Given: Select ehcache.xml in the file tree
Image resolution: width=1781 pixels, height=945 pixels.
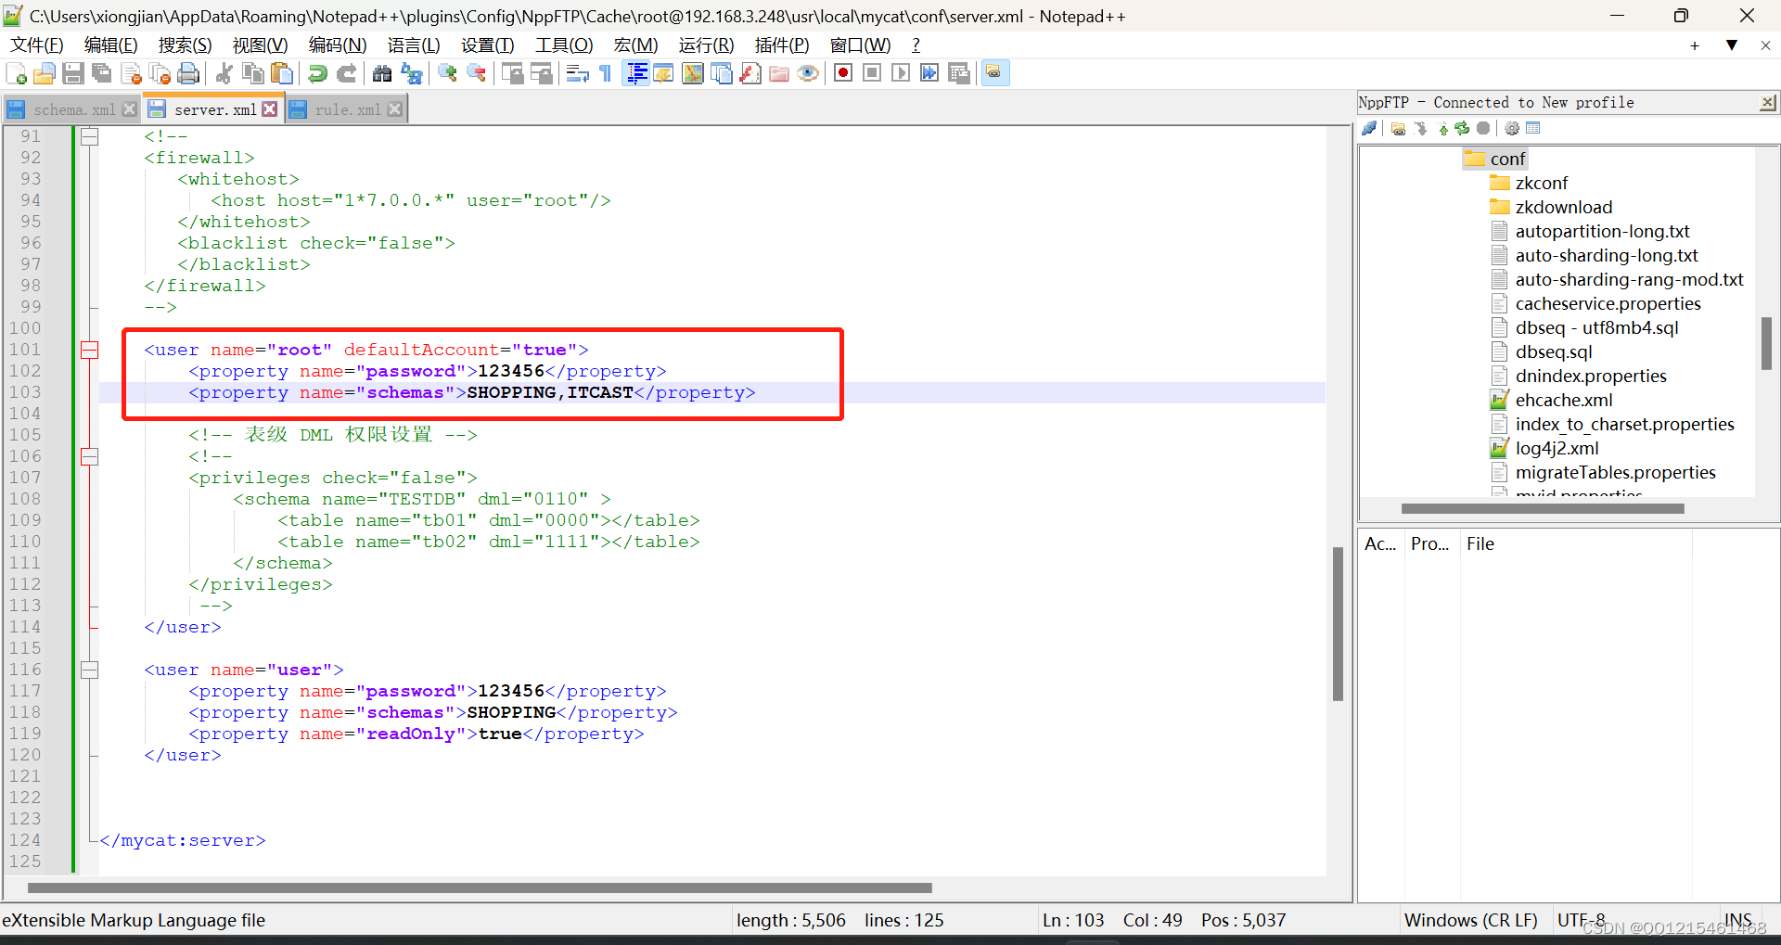Looking at the screenshot, I should click(x=1551, y=400).
